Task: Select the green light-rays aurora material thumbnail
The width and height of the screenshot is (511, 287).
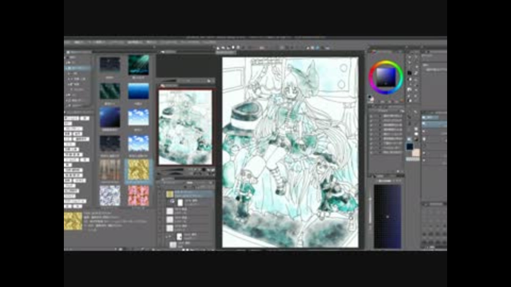Action: pyautogui.click(x=138, y=65)
